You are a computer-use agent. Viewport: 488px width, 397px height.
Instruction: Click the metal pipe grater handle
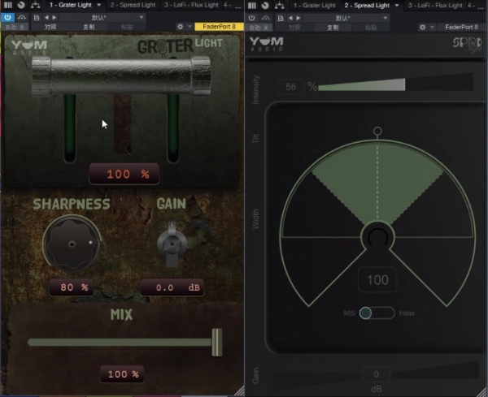coord(121,76)
